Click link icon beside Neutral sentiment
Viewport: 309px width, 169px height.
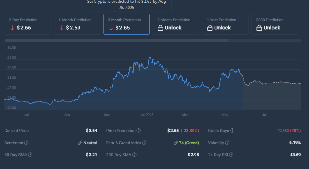(80, 143)
